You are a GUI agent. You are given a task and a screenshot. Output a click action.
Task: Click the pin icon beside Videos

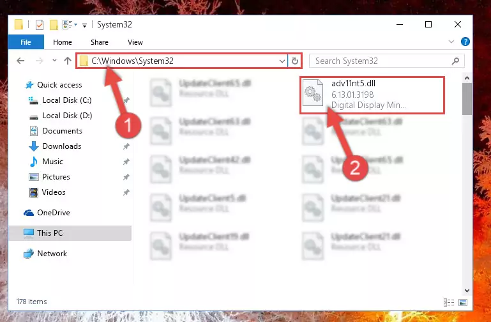click(x=126, y=192)
